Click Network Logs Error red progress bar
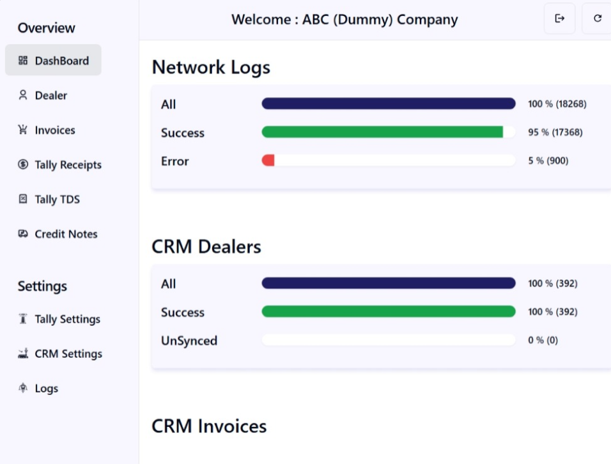This screenshot has width=611, height=464. [x=268, y=160]
